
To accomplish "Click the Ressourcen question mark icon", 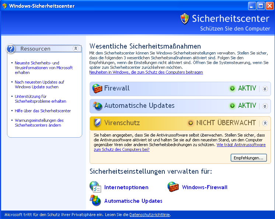I will pos(11,49).
